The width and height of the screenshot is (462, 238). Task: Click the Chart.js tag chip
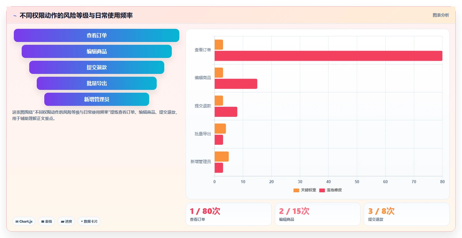(24, 221)
